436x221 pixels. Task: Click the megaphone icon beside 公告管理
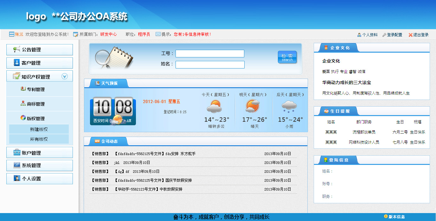tap(16, 49)
